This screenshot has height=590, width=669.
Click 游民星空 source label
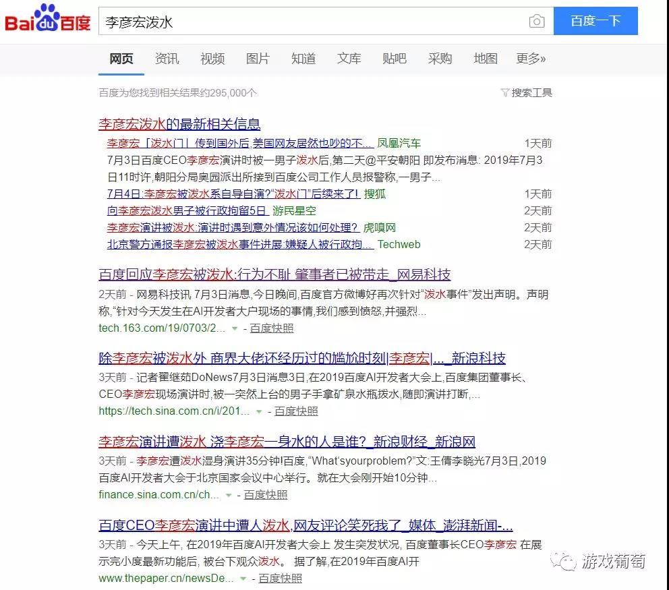pos(295,211)
